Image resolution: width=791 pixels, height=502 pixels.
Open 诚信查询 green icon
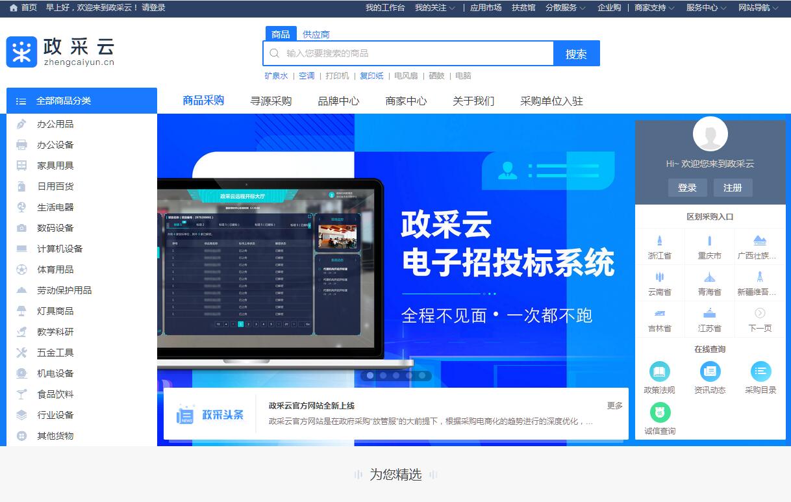(660, 412)
